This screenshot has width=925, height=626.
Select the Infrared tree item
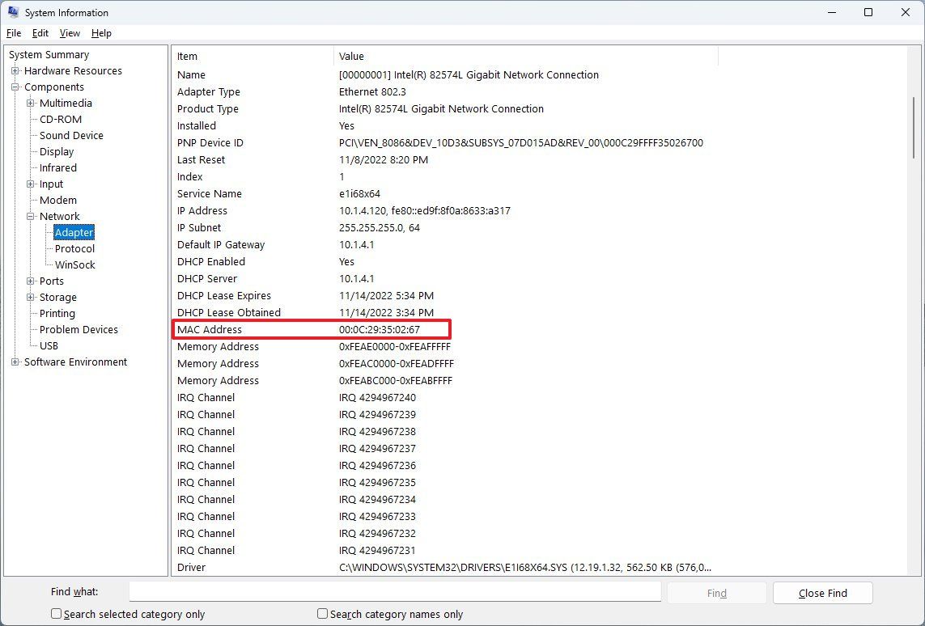(57, 168)
